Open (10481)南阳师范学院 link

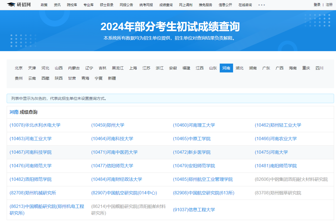(x=276, y=166)
